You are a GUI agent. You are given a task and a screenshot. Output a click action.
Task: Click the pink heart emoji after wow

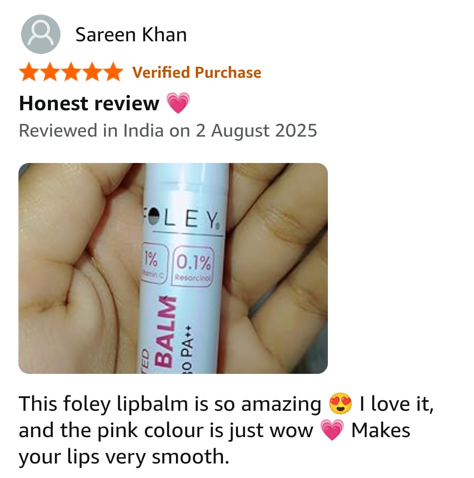332,430
